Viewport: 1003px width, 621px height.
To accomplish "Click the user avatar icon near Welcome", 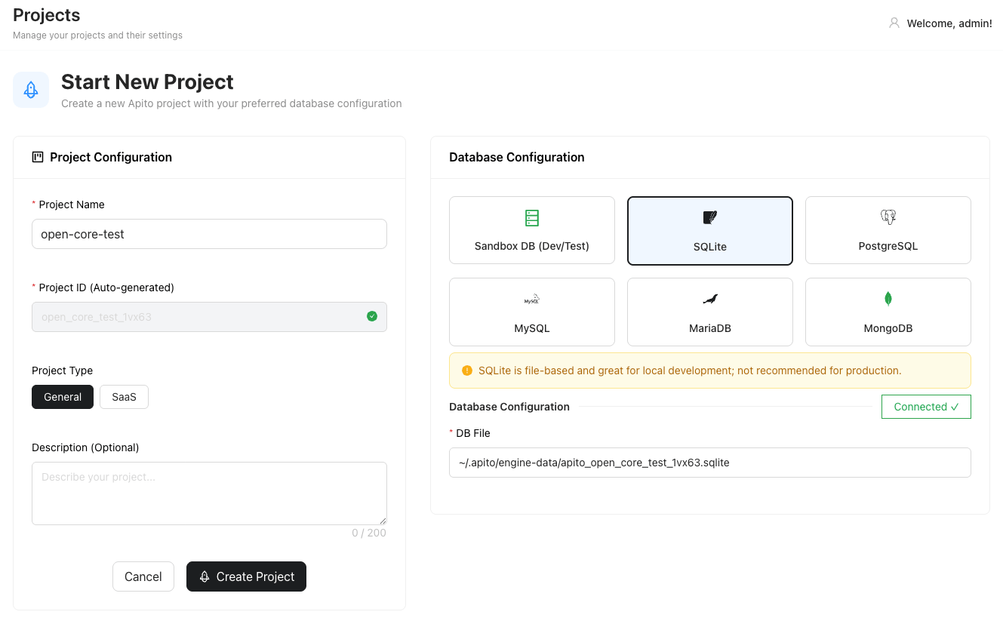I will [894, 23].
